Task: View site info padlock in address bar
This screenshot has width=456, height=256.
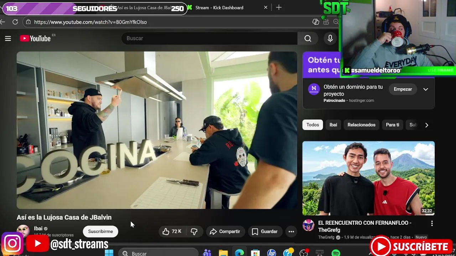Action: [x=28, y=22]
